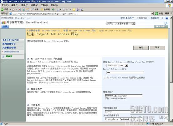Click the Research icon in toolbar
The image size is (173, 126).
click(78, 9)
